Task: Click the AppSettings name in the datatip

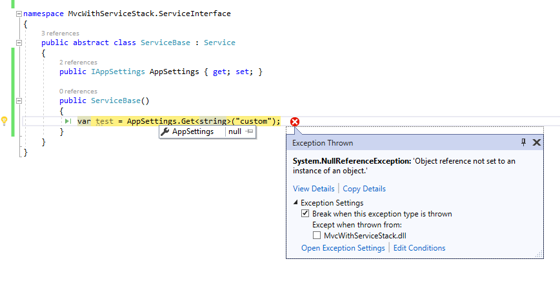Action: 193,131
